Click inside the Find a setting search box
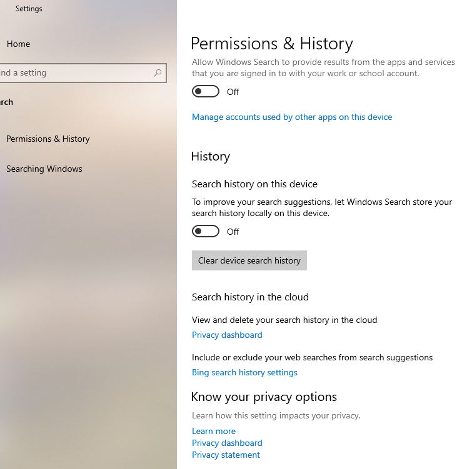The image size is (467, 469). [83, 73]
